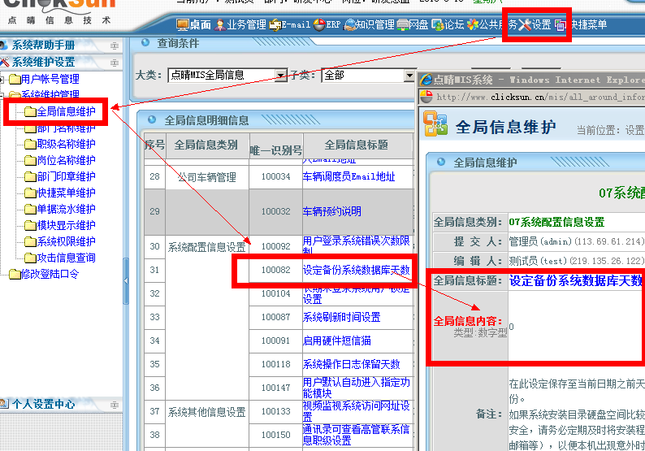This screenshot has width=645, height=451.
Task: Open the ERP module
Action: [x=327, y=25]
